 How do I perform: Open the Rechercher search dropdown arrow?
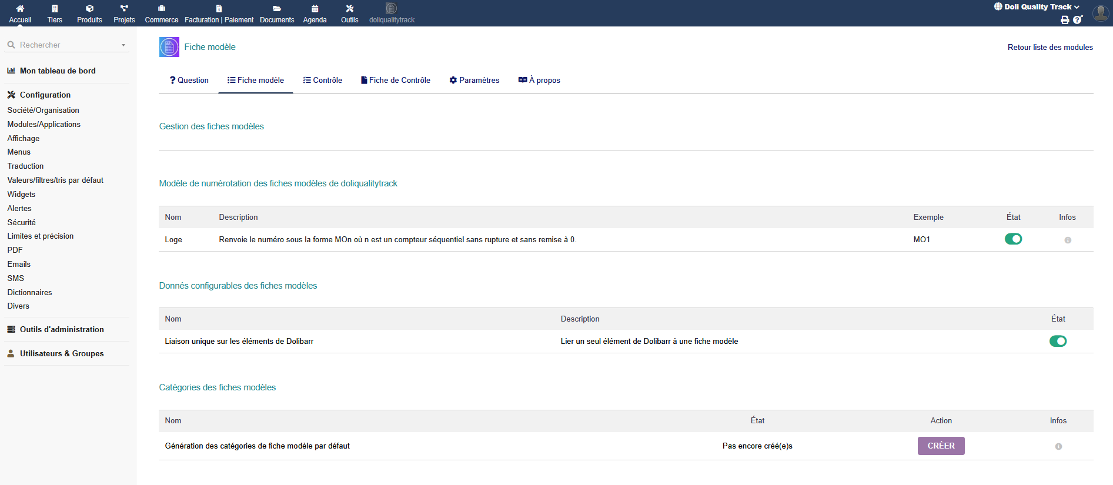coord(123,45)
